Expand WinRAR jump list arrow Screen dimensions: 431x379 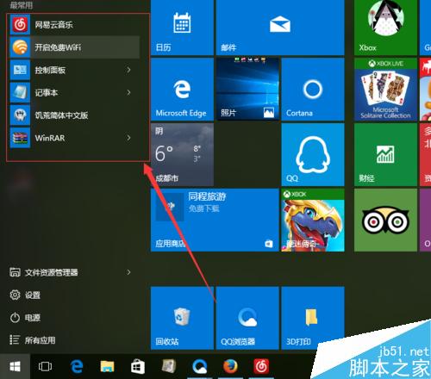128,138
